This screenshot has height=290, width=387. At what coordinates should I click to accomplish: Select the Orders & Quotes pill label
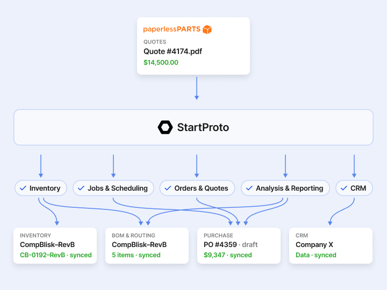coord(201,188)
